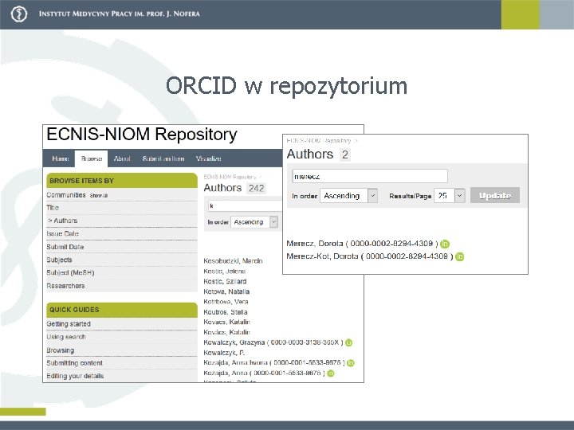Go to the Visualize tab
This screenshot has width=574, height=430.
pyautogui.click(x=208, y=158)
